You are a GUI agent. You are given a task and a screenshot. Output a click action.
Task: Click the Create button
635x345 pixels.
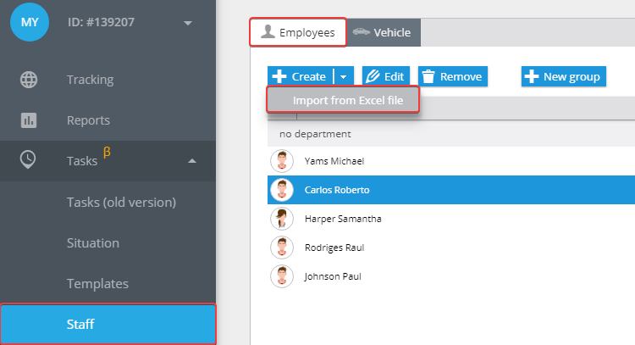[x=300, y=76]
